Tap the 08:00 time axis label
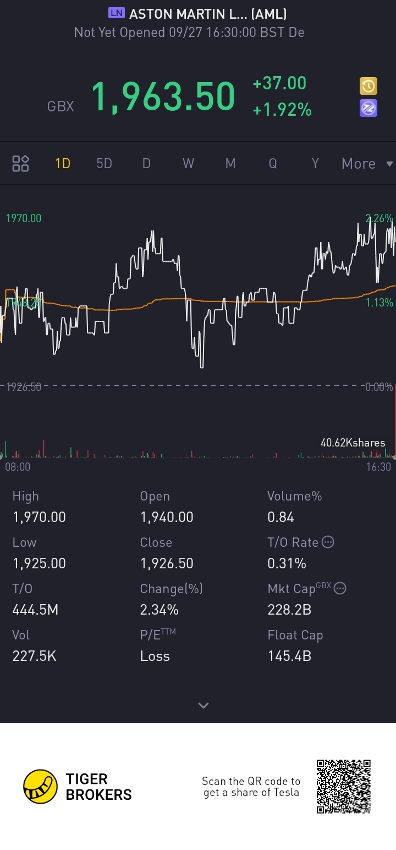Screen dimensions: 396x850 (x=18, y=467)
